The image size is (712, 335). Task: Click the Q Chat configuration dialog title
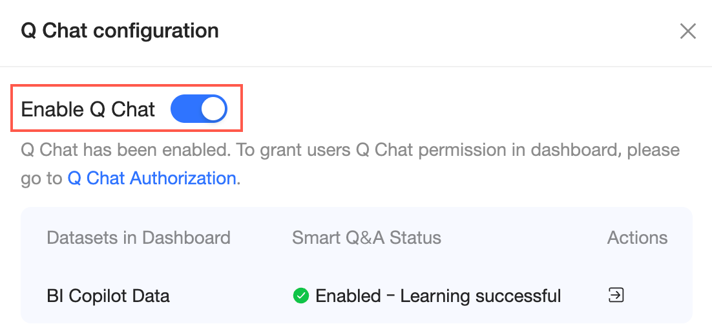pyautogui.click(x=120, y=30)
